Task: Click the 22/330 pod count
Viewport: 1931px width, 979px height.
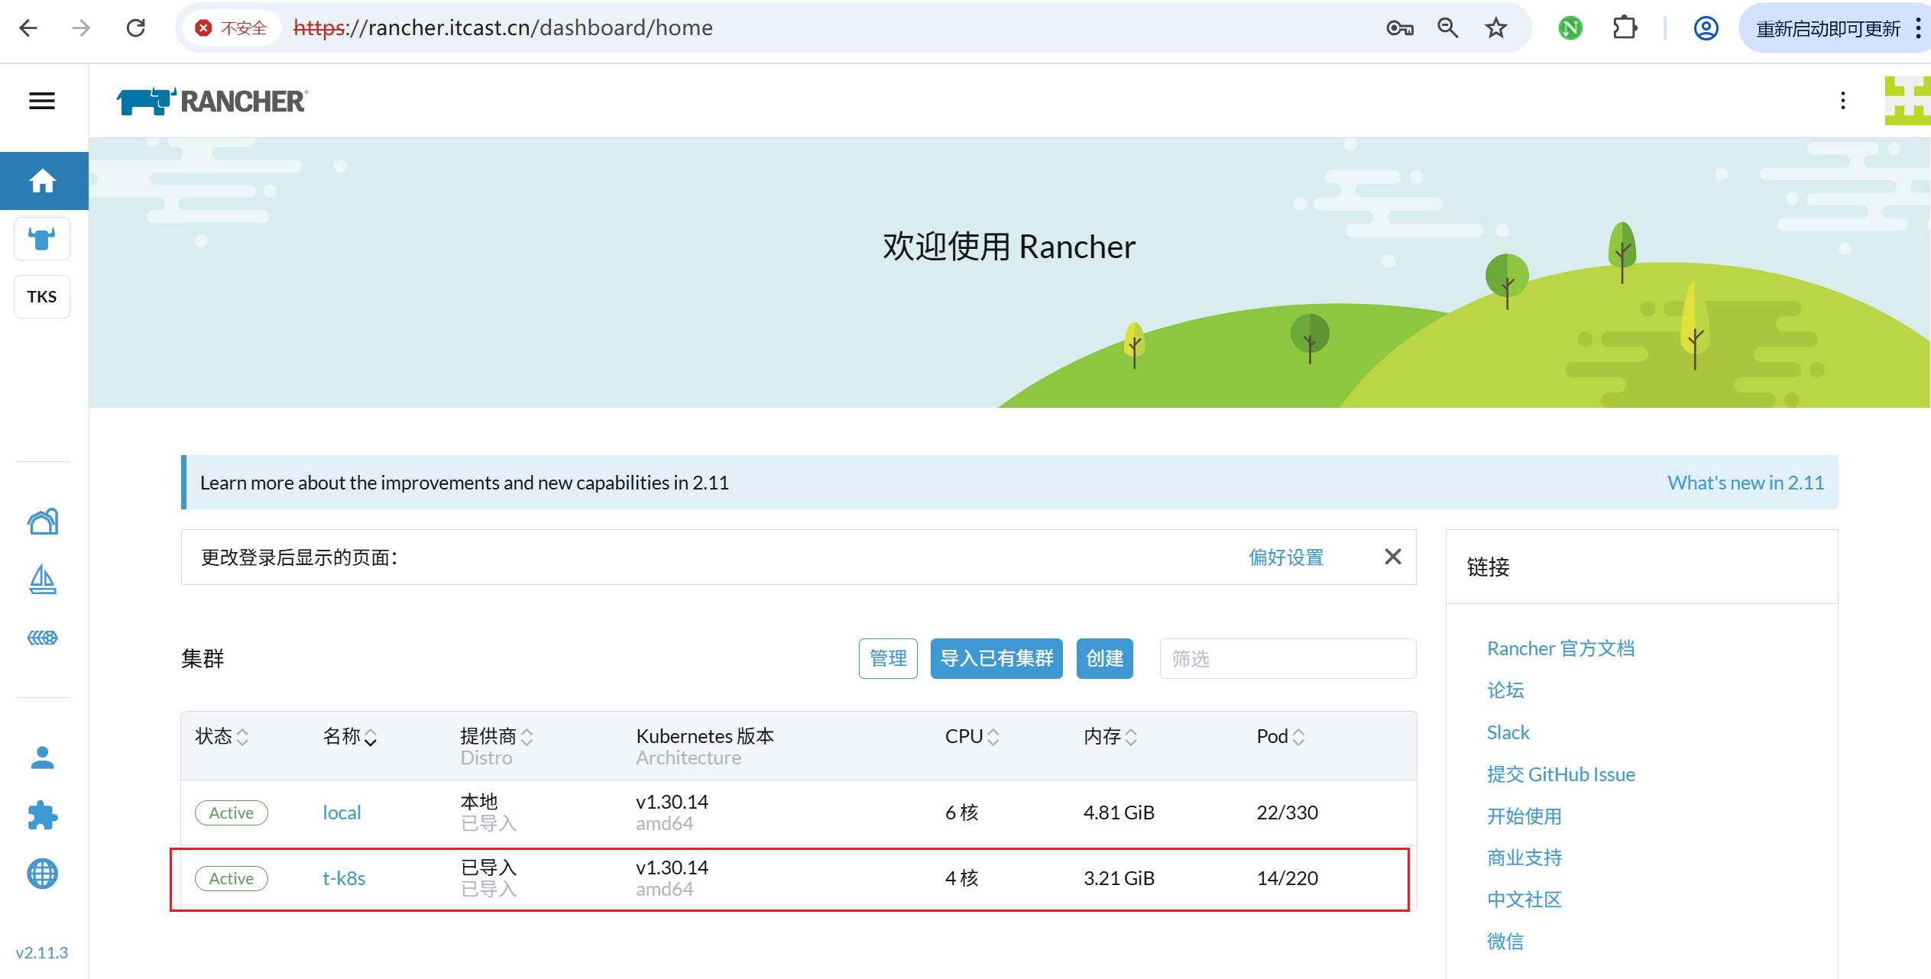Action: (x=1288, y=813)
